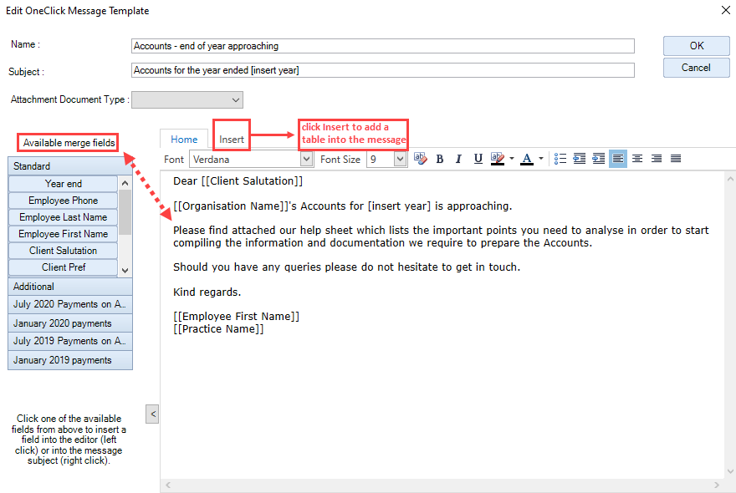The width and height of the screenshot is (736, 493).
Task: Click the Name input field
Action: point(382,46)
